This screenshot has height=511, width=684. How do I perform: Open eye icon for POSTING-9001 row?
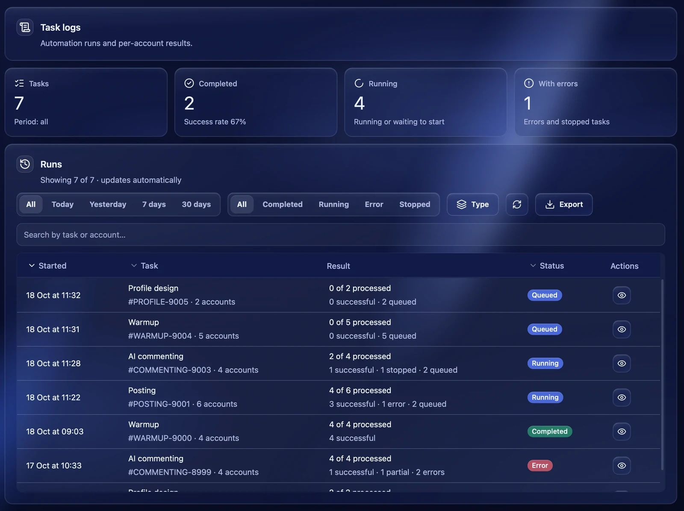coord(622,397)
